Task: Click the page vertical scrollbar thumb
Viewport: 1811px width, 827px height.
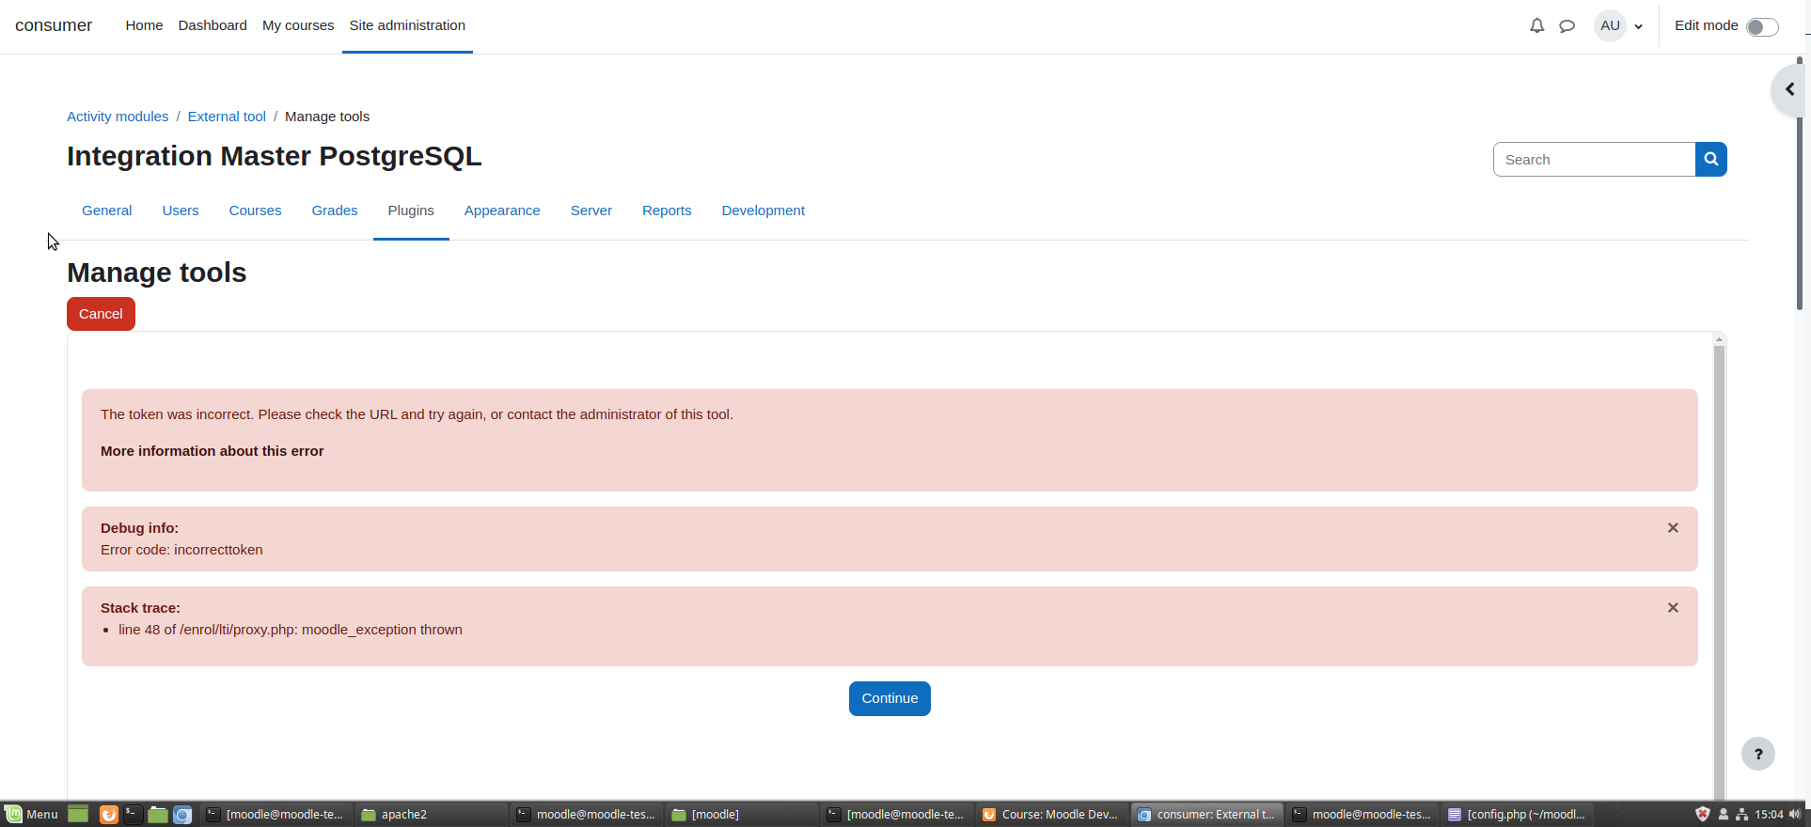Action: [x=1800, y=183]
